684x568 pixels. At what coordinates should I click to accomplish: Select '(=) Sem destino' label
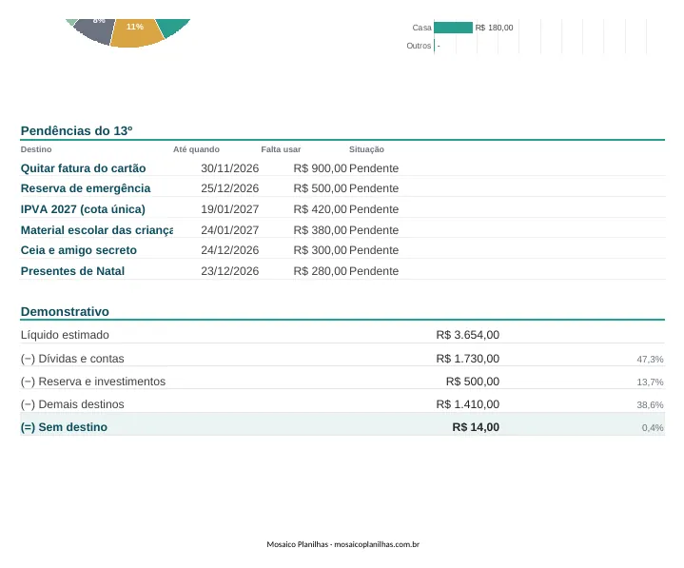(64, 427)
